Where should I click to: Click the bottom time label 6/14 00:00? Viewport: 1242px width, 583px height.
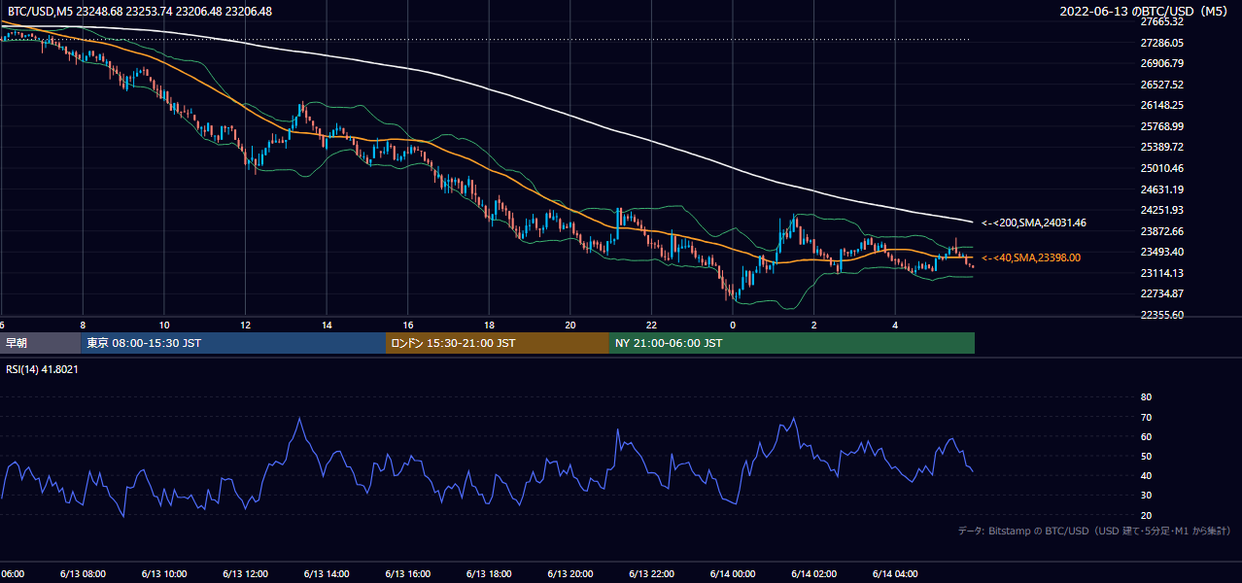click(x=733, y=573)
